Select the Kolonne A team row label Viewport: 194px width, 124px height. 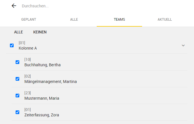28,48
